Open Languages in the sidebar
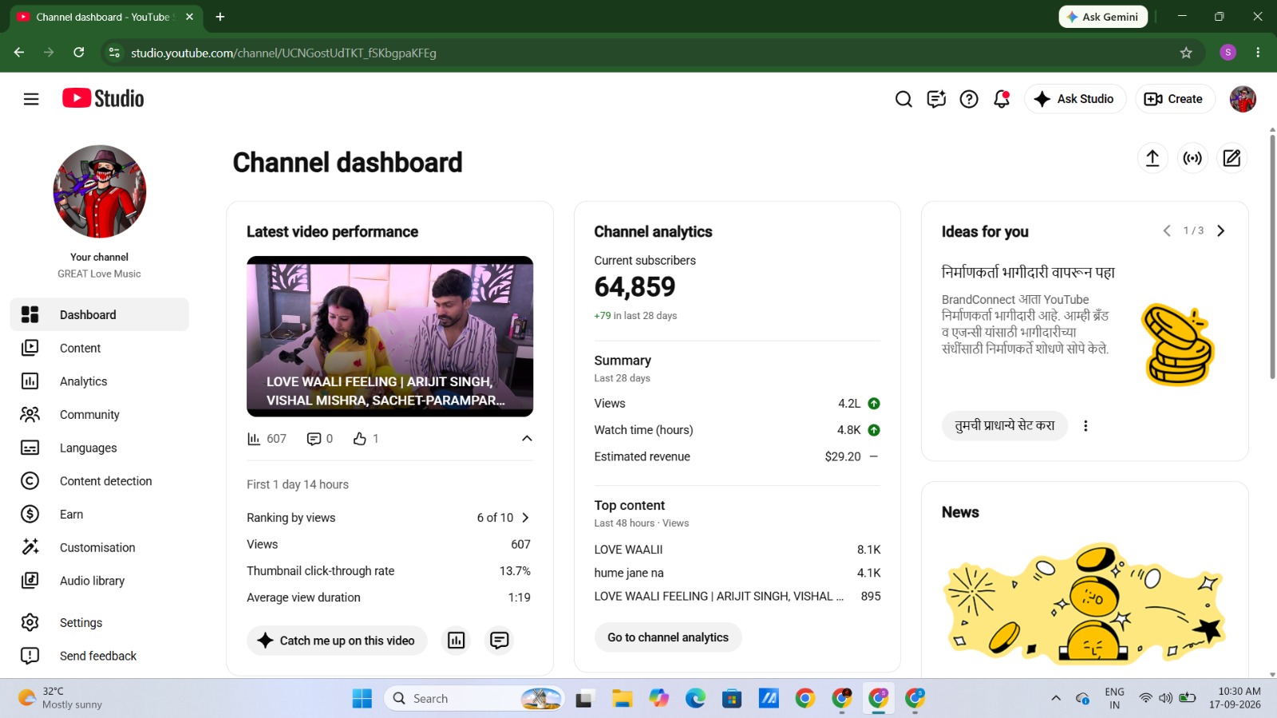 100,448
